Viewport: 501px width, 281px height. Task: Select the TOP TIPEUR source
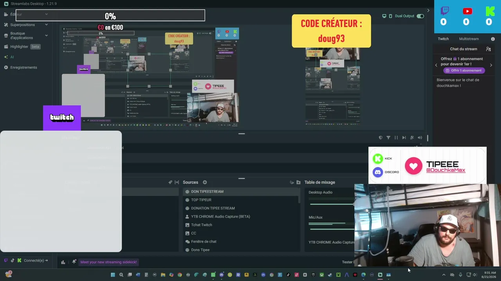241,200
